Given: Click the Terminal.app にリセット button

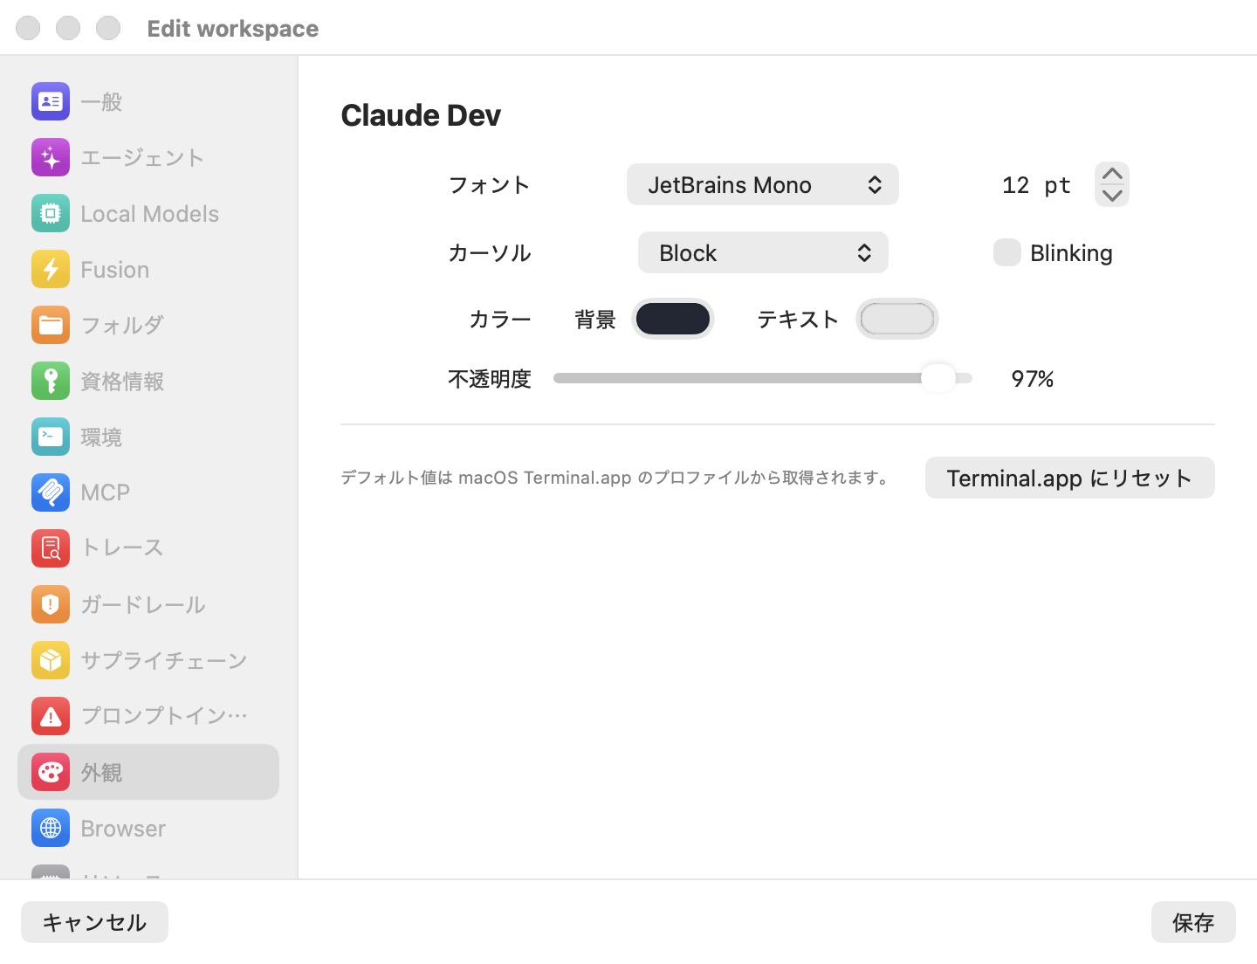Looking at the screenshot, I should point(1070,478).
